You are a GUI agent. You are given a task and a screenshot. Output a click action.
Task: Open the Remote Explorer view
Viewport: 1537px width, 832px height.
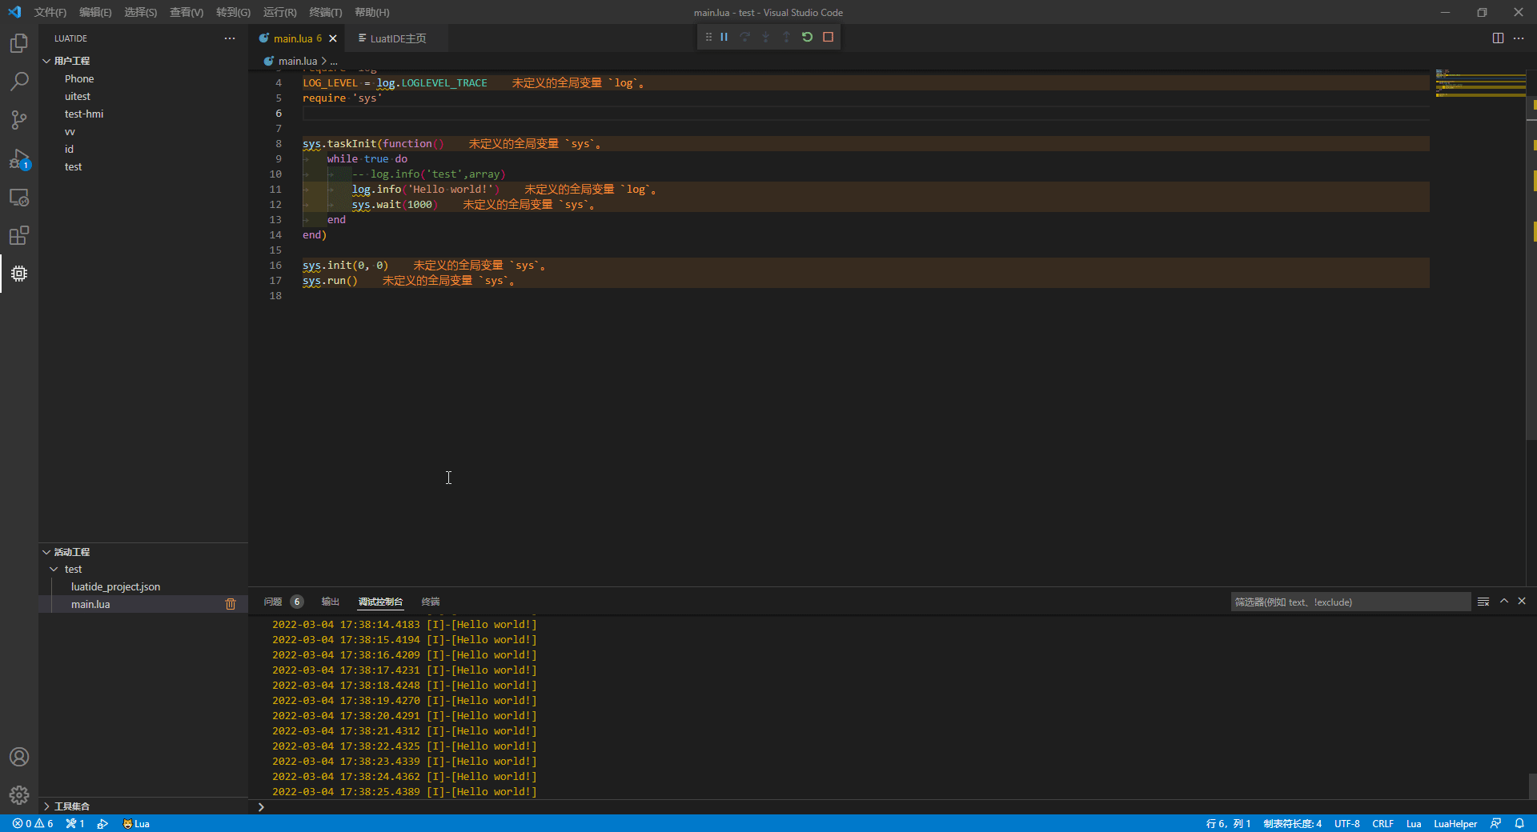pos(19,197)
